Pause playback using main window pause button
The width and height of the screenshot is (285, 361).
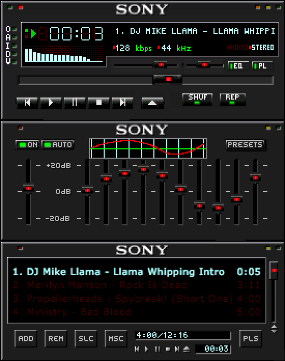click(75, 102)
